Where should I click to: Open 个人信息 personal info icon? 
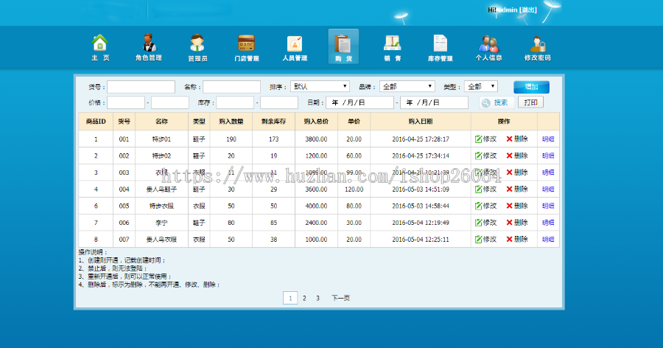click(489, 47)
